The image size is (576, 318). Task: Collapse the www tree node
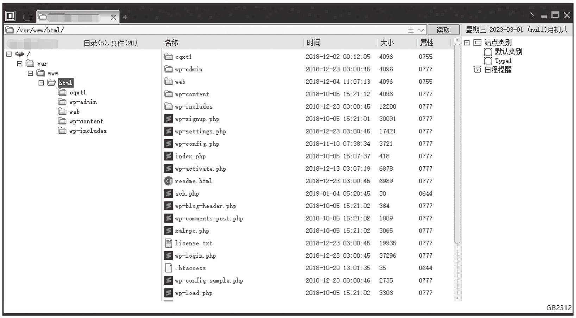click(31, 73)
